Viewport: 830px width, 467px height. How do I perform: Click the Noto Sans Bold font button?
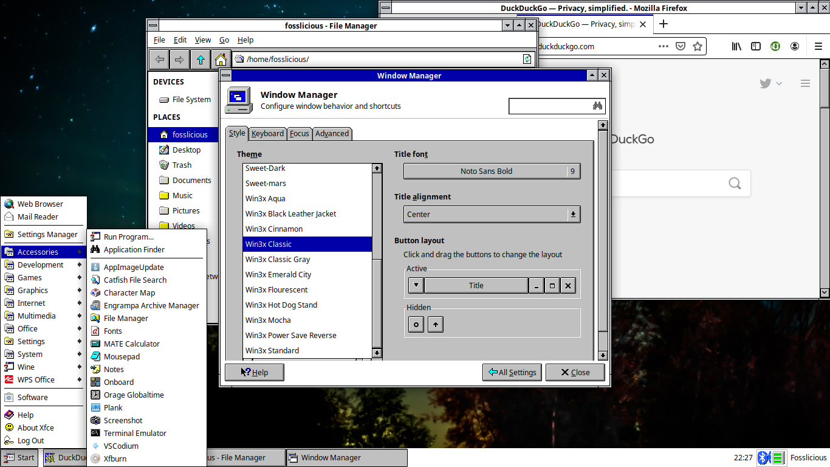coord(485,171)
